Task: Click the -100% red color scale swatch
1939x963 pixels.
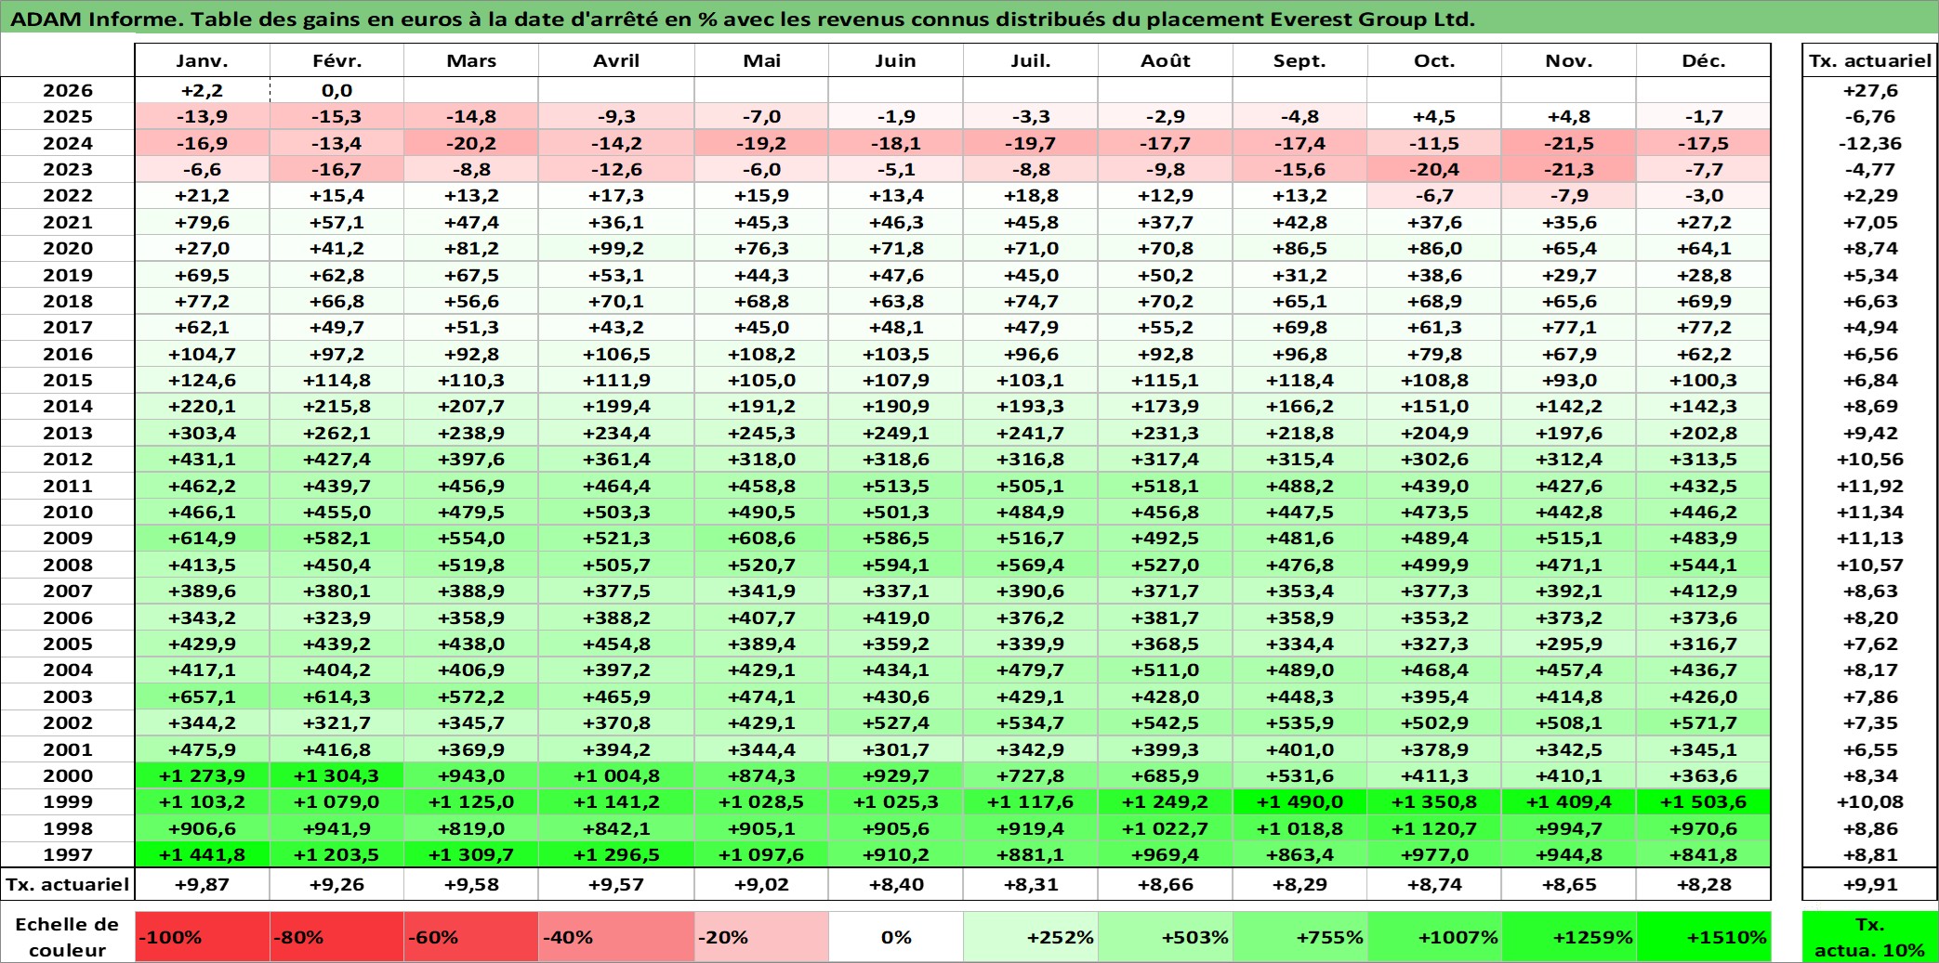Action: tap(203, 937)
